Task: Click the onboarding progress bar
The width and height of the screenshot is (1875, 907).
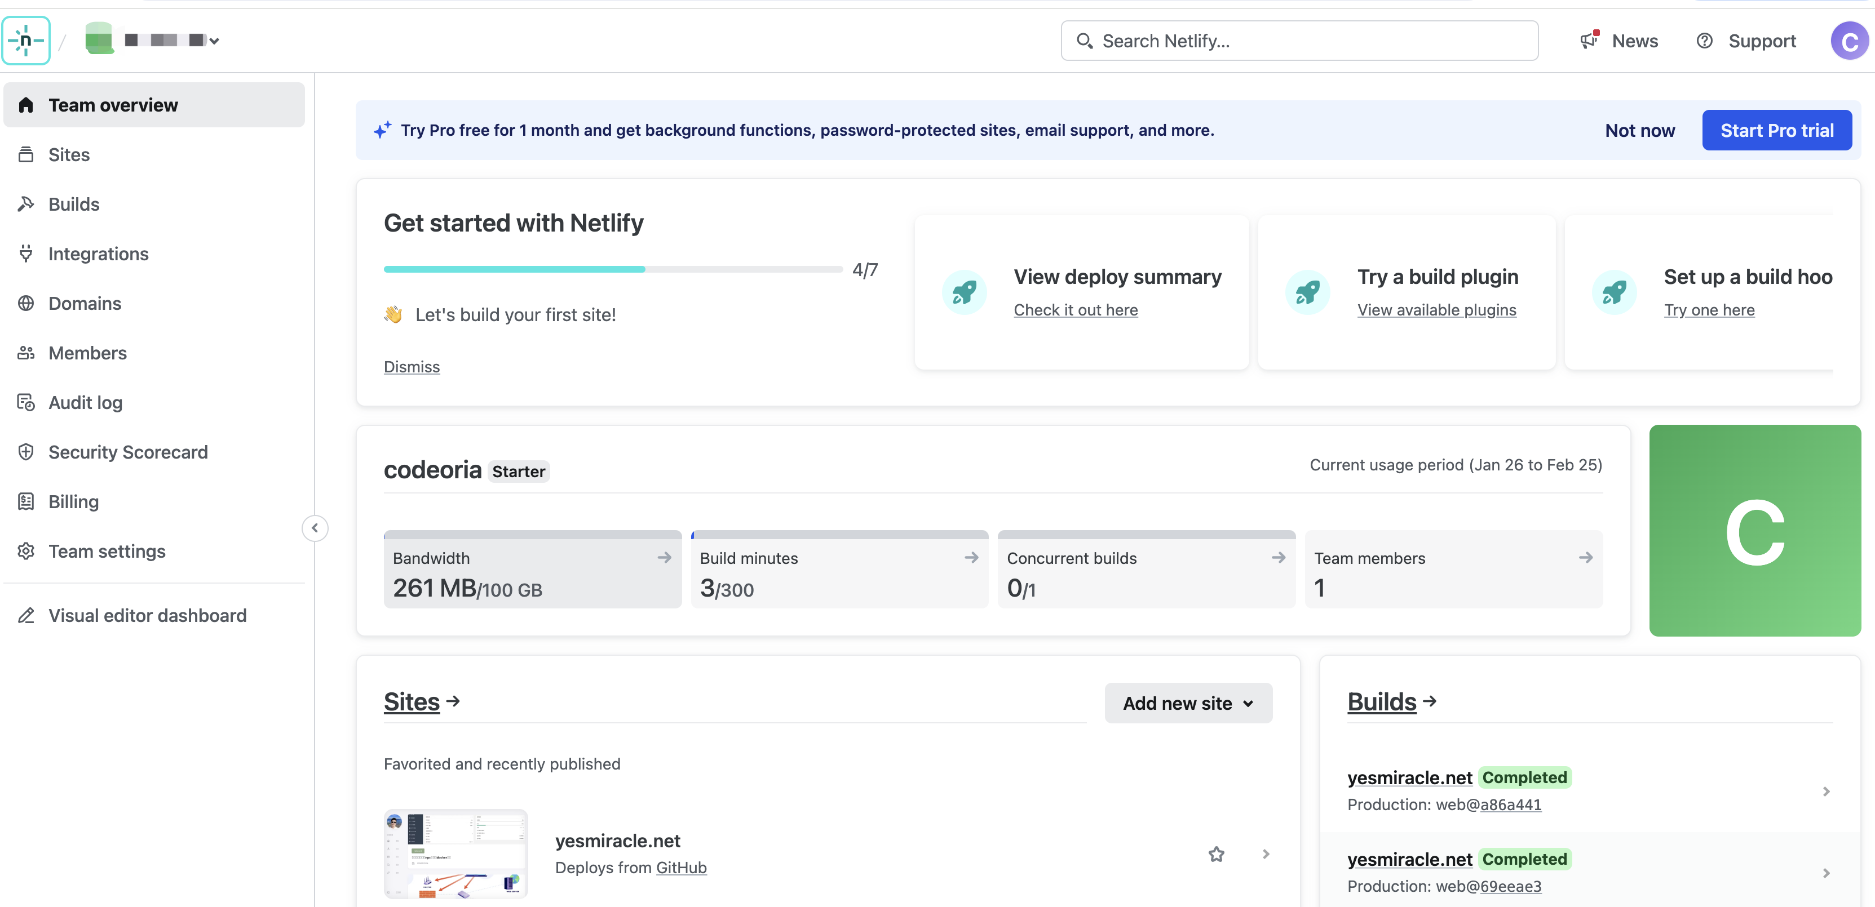Action: click(612, 269)
